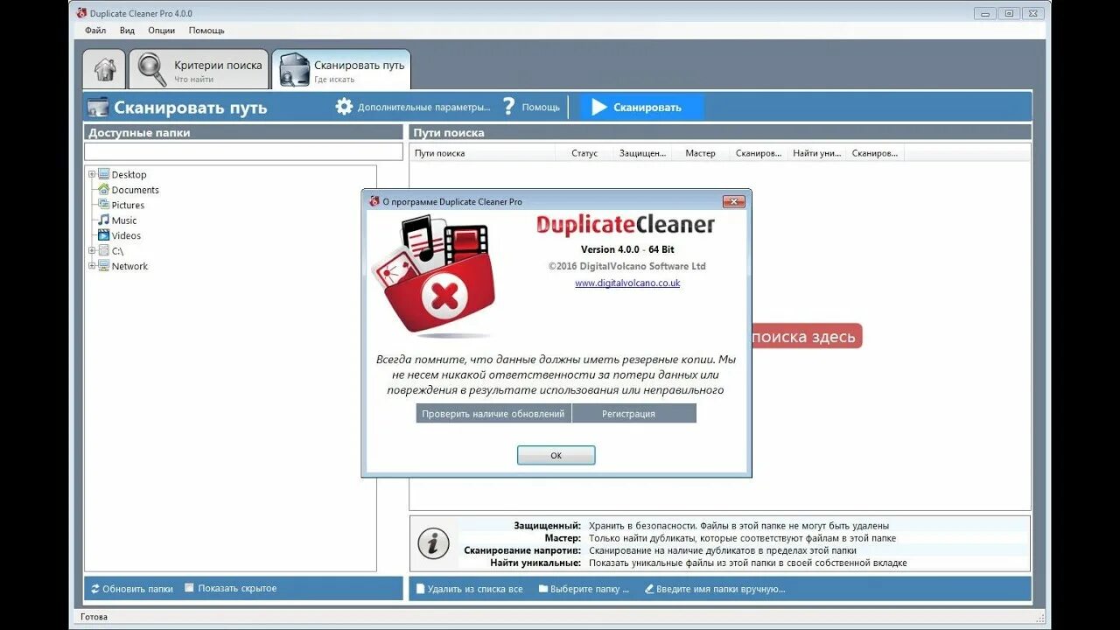Click the refresh icon beside Обновить папки
The width and height of the screenshot is (1120, 630).
tap(94, 589)
